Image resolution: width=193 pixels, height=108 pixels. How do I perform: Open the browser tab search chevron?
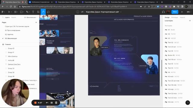172,2
